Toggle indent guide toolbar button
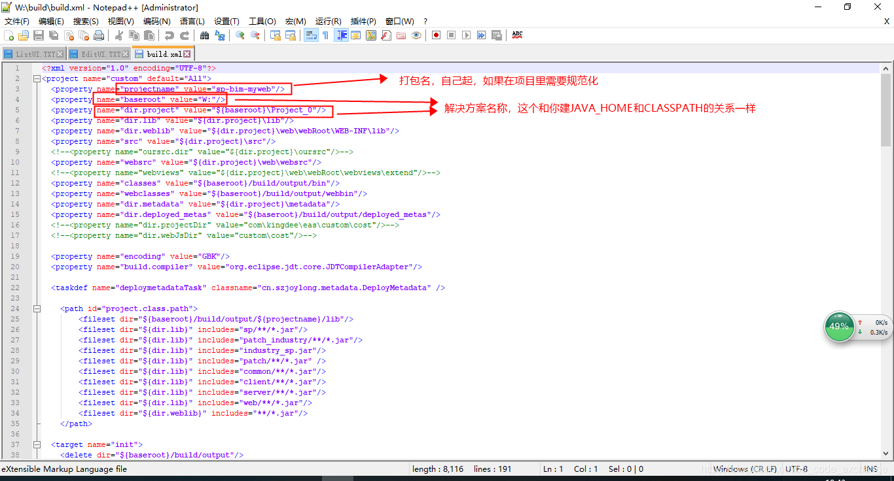 [341, 35]
